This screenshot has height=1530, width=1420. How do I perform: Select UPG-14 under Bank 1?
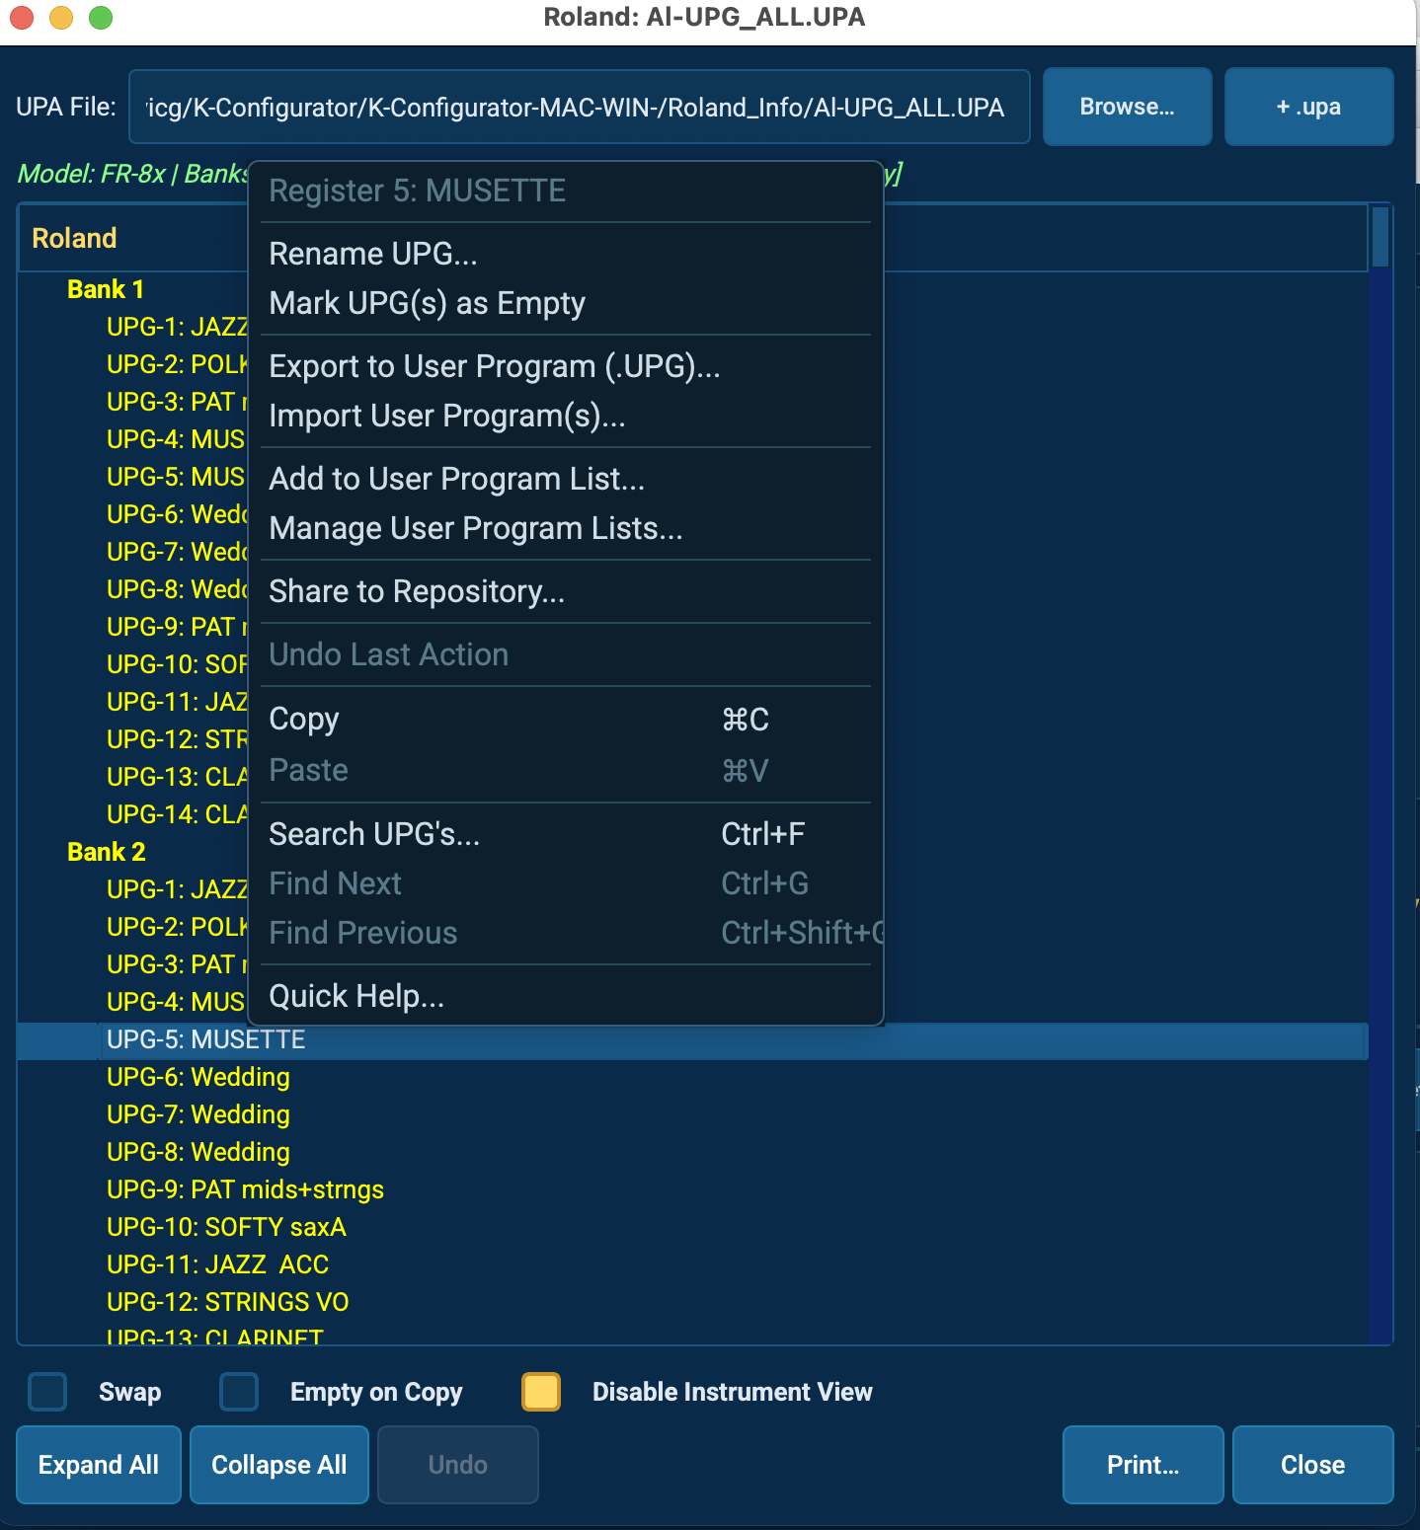pyautogui.click(x=177, y=814)
